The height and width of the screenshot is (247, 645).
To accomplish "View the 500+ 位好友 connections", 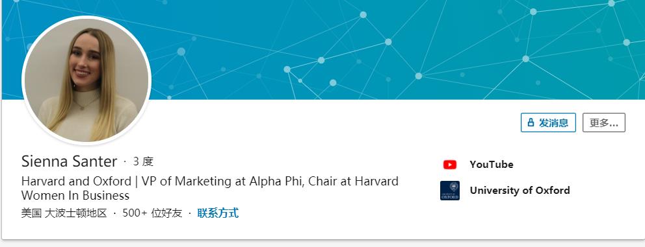I will (152, 213).
